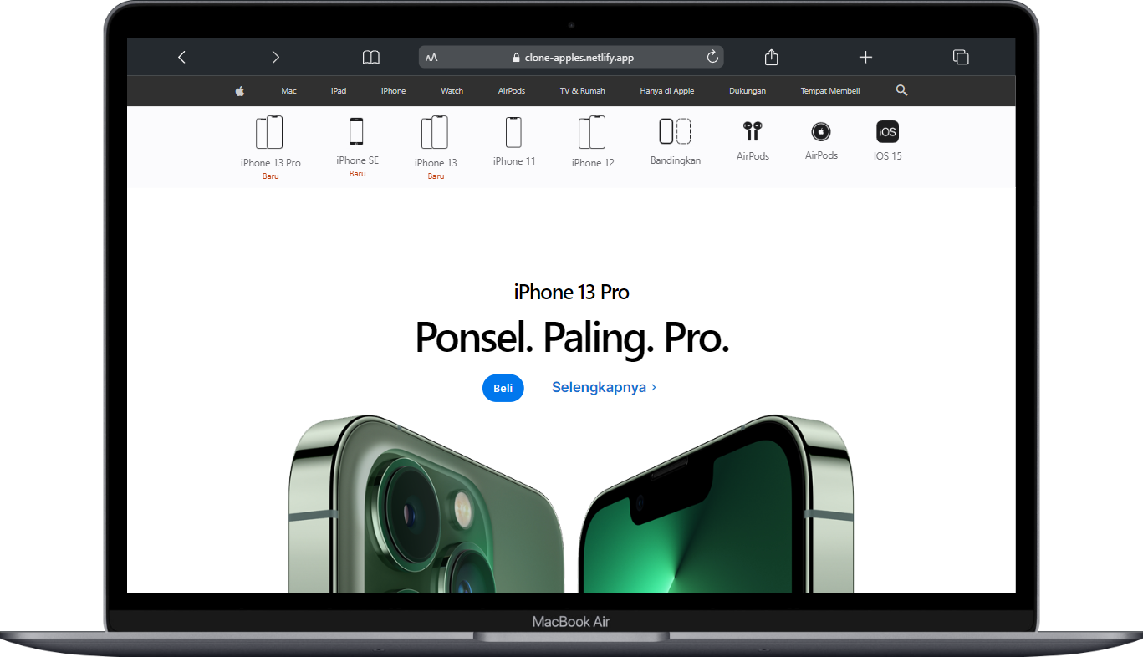
Task: Open the bookmarks book icon
Action: pos(370,58)
